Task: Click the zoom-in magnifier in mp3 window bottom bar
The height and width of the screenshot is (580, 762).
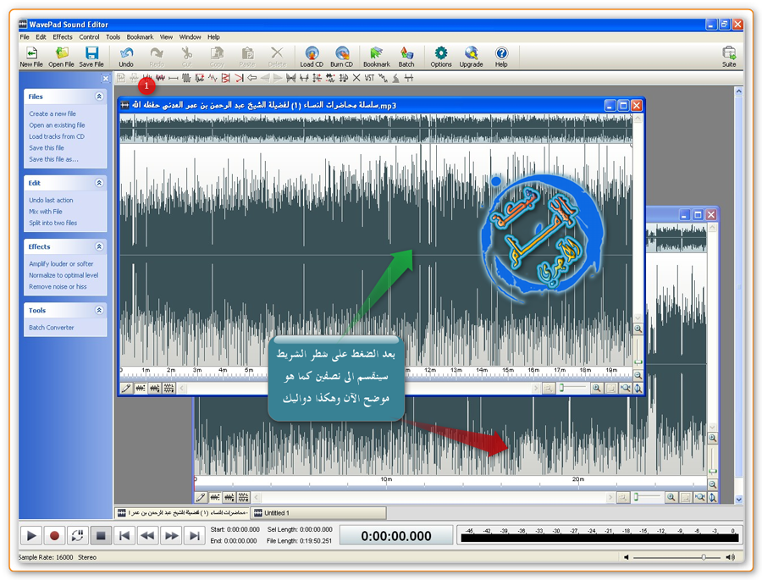Action: (596, 388)
